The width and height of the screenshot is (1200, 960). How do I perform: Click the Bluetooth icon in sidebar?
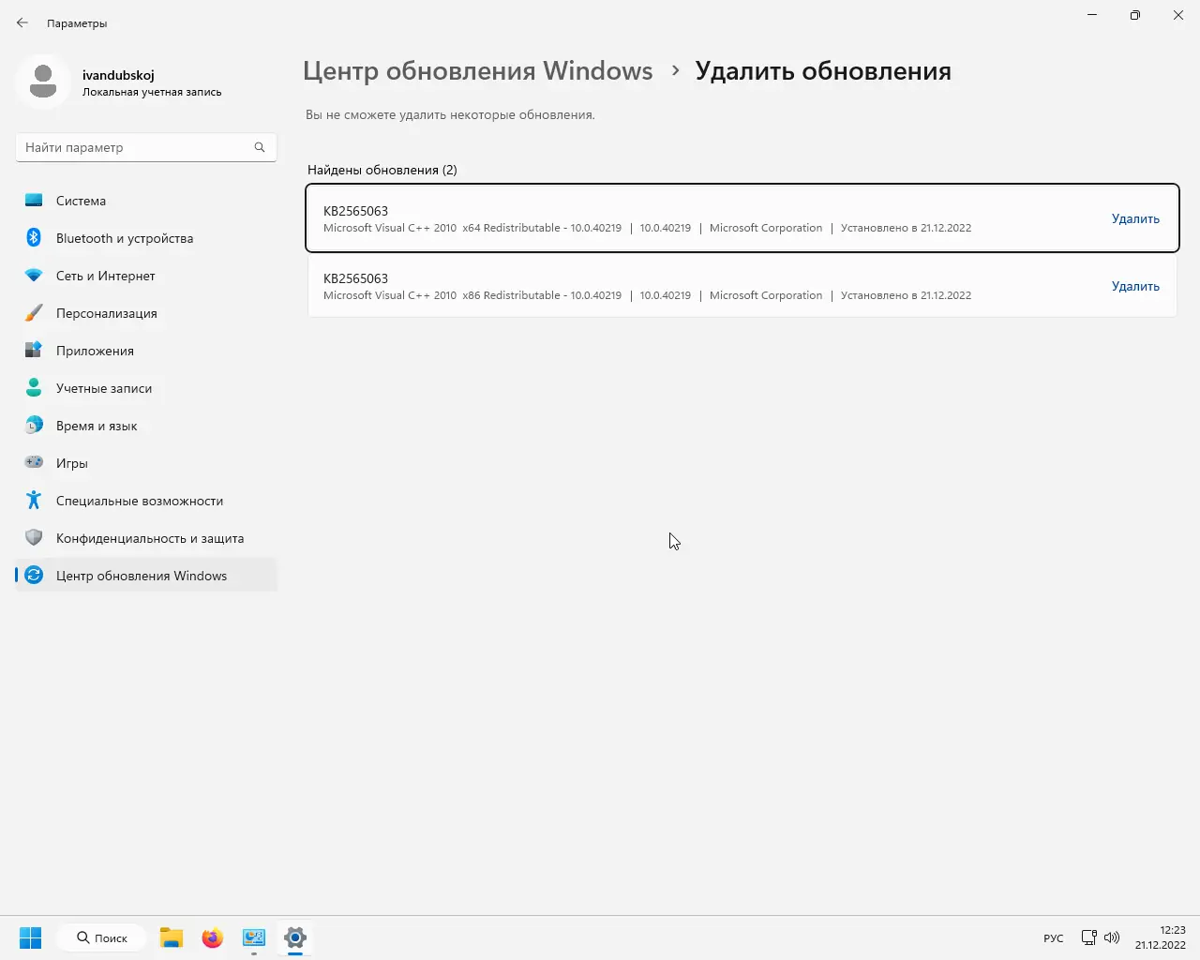coord(34,238)
